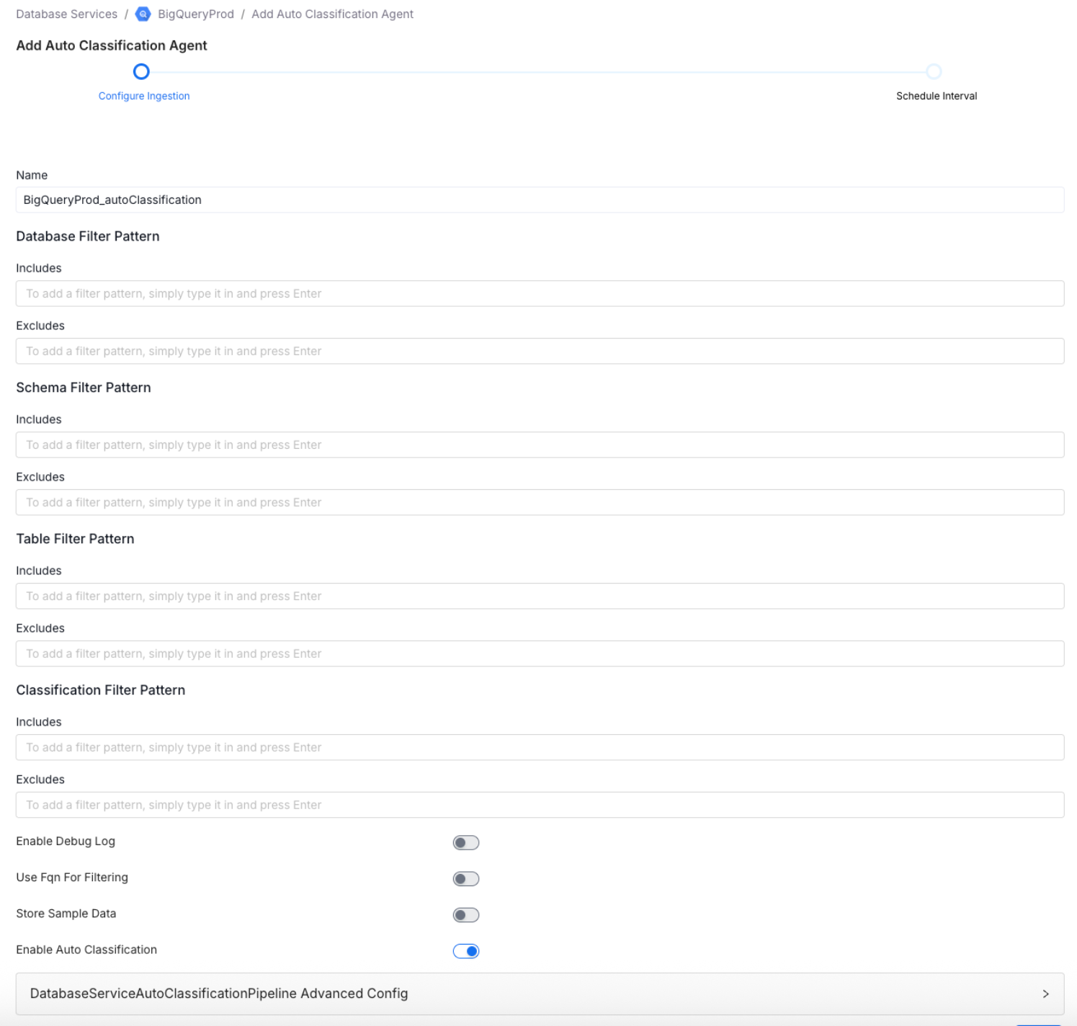Click the chevron on the Advanced Config panel

[x=1045, y=993]
